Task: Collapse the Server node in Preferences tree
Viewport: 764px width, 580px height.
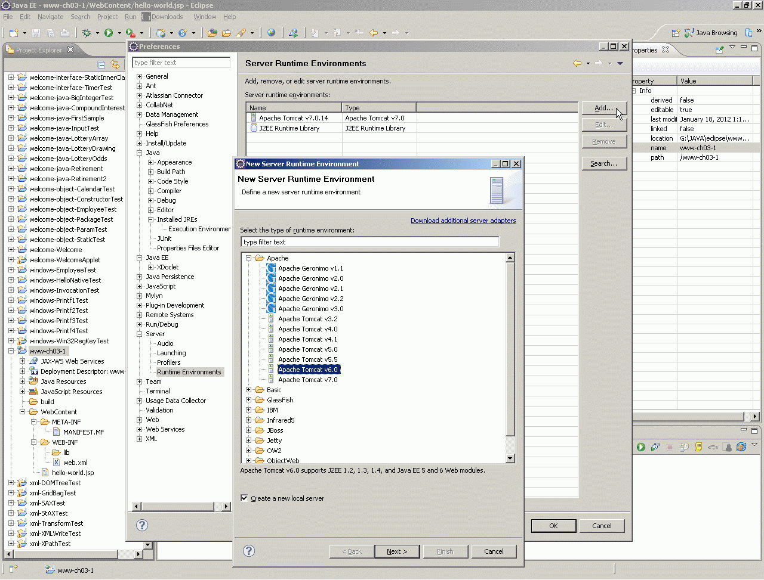Action: click(140, 334)
